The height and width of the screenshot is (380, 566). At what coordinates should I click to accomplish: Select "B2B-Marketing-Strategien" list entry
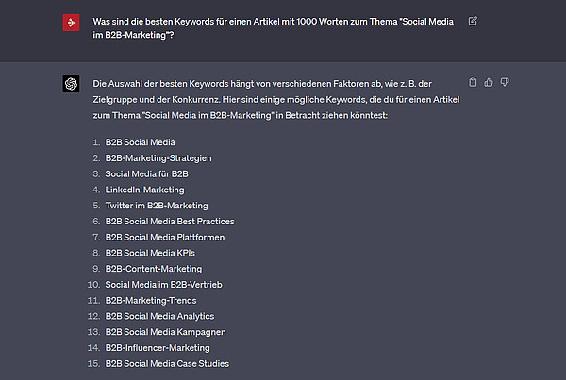pyautogui.click(x=158, y=158)
